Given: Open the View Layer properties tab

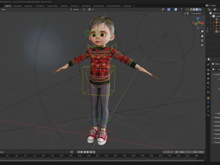Looking at the screenshot, I should pos(208,78).
